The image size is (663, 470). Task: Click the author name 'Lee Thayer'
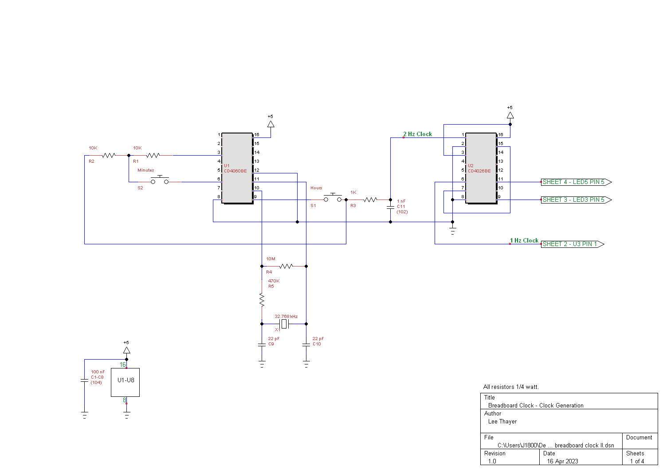pyautogui.click(x=502, y=421)
